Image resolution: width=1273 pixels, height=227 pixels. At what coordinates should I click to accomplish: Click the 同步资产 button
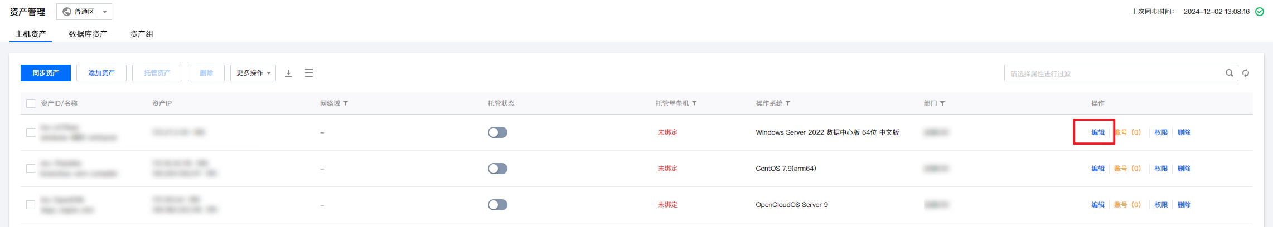pos(46,73)
